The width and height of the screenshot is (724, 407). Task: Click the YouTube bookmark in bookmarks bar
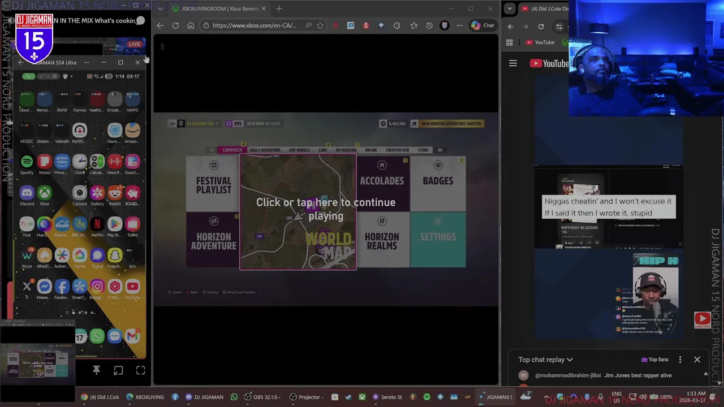(x=540, y=42)
